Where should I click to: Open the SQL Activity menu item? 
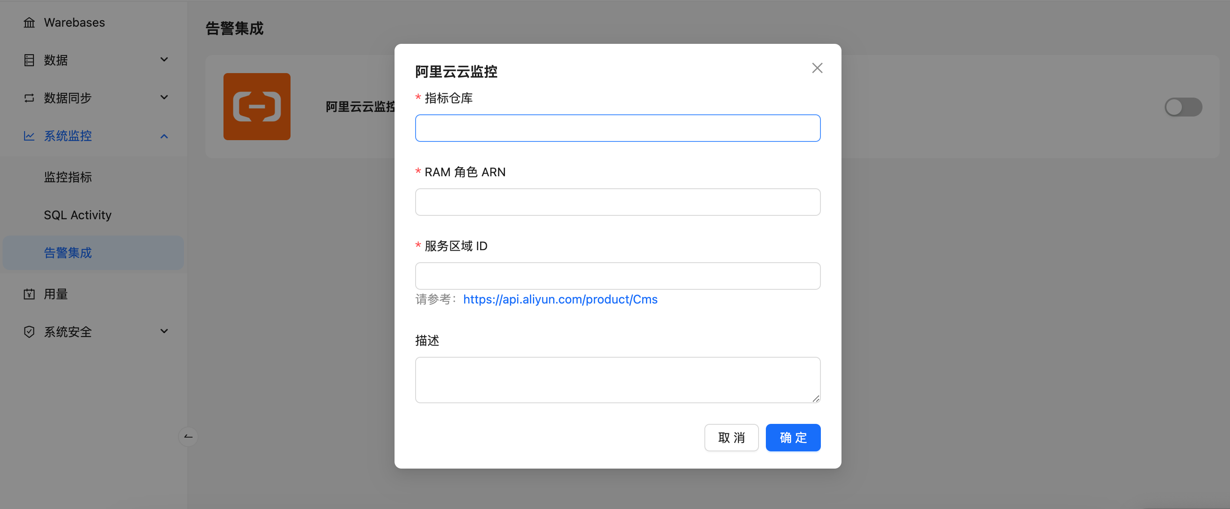click(x=93, y=215)
